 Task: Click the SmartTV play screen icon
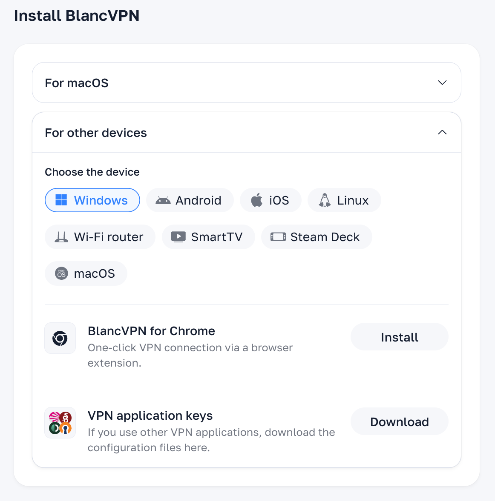(x=178, y=237)
